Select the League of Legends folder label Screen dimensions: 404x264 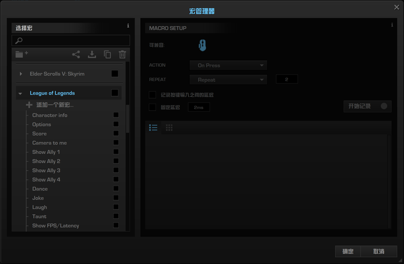tap(53, 93)
